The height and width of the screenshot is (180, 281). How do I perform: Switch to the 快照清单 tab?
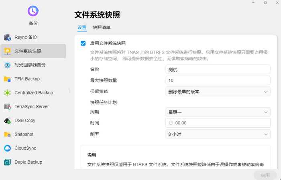pos(102,28)
